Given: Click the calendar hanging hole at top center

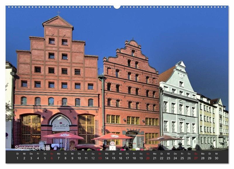Looking at the screenshot, I should point(117,7).
